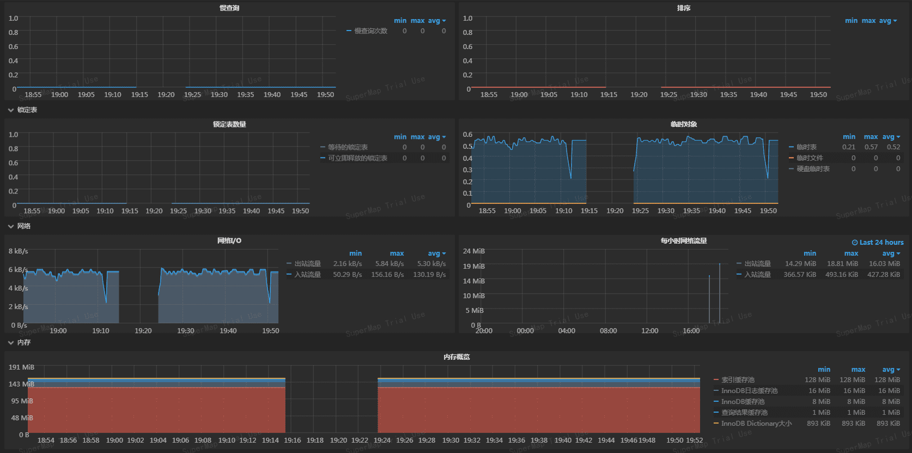This screenshot has width=912, height=453.
Task: Click avg sort arrow in 慢查询 legend
Action: tap(444, 21)
